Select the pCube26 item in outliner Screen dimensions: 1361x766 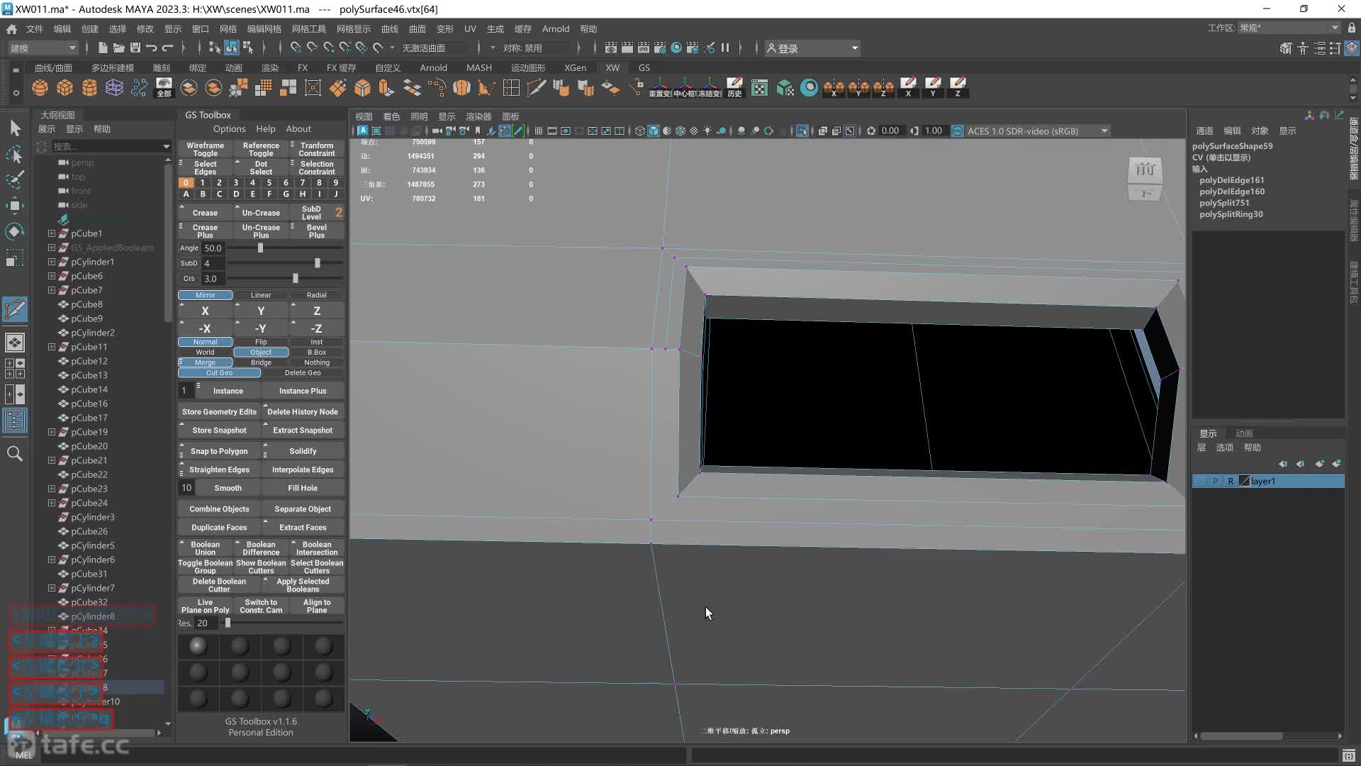coord(89,531)
